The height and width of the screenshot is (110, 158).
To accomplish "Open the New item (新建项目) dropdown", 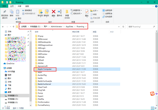I will [x=77, y=10].
